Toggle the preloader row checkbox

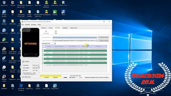point(43,49)
